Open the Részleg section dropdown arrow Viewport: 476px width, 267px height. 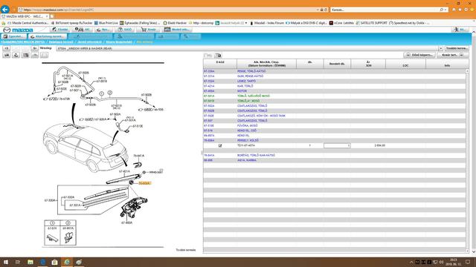[440, 48]
